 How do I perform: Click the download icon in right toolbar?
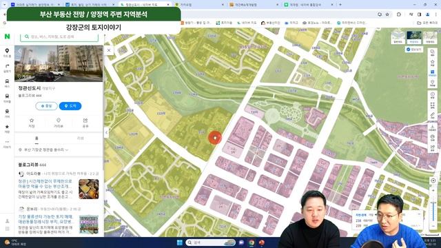[x=433, y=128]
